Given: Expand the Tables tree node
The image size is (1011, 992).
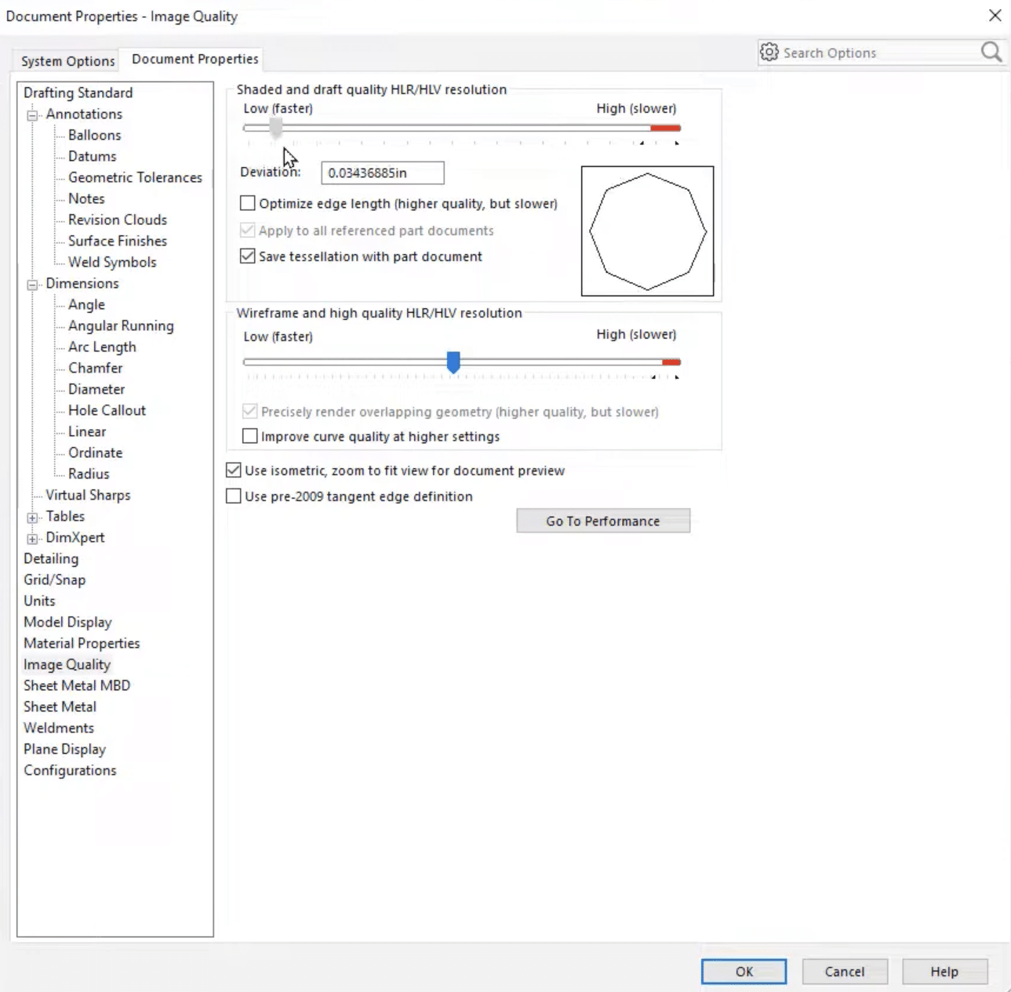Looking at the screenshot, I should 32,518.
